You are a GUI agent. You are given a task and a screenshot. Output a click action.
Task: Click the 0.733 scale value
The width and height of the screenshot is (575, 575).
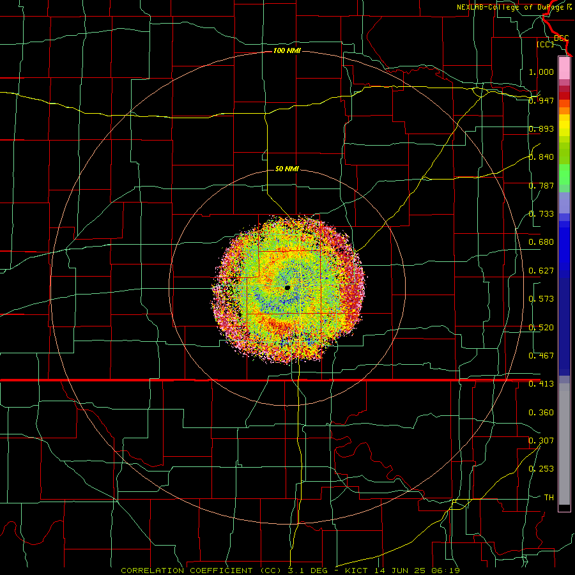point(541,214)
